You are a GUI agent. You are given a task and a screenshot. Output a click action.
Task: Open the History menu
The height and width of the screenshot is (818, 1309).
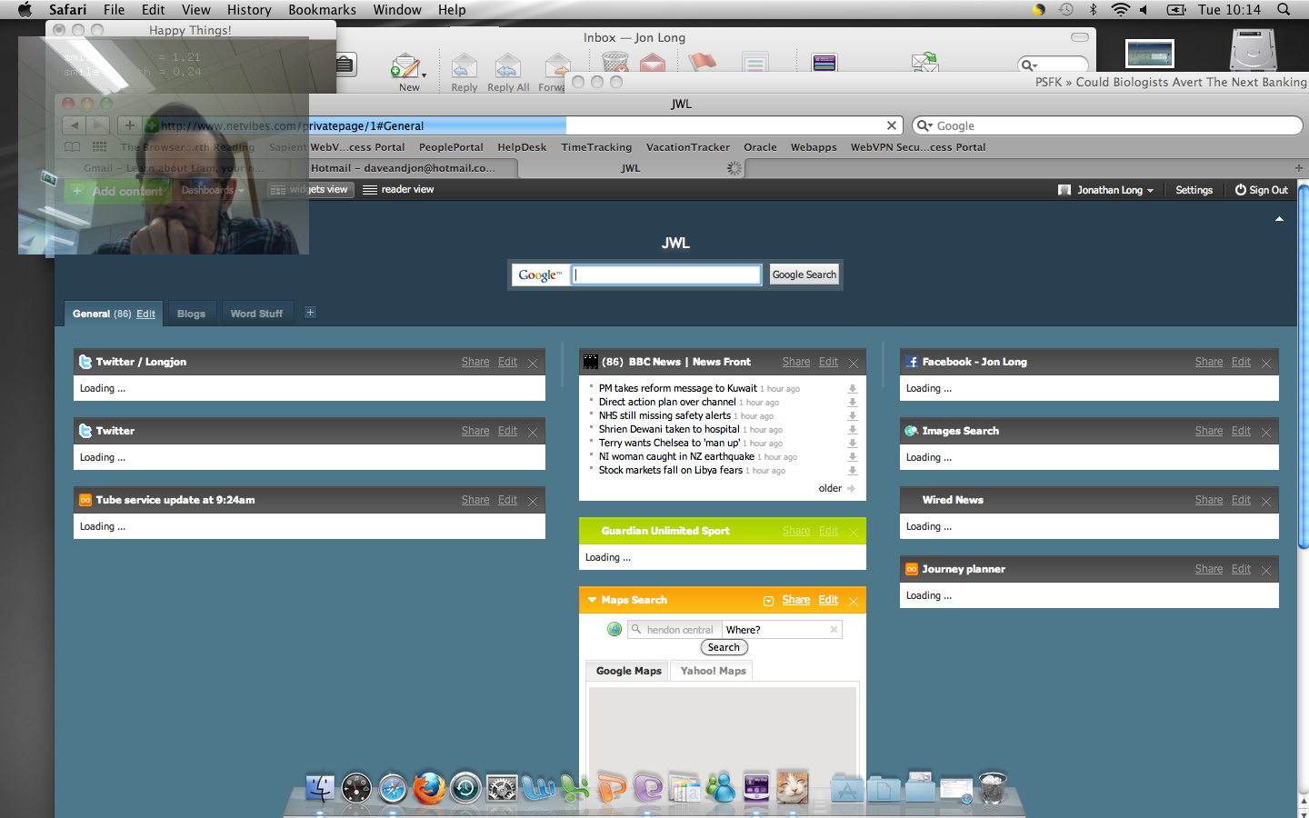(249, 10)
